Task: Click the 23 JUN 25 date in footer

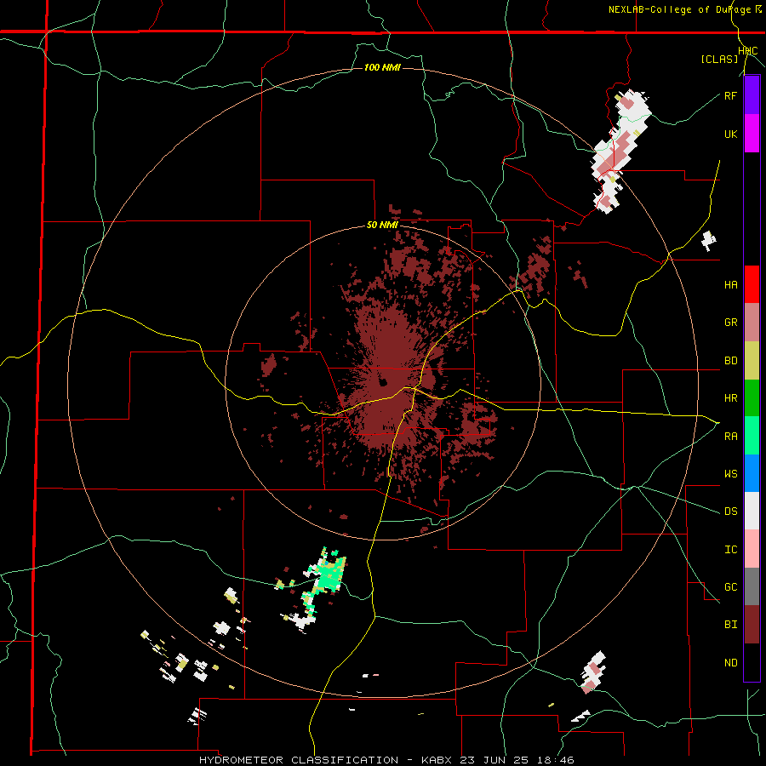Action: [x=496, y=760]
